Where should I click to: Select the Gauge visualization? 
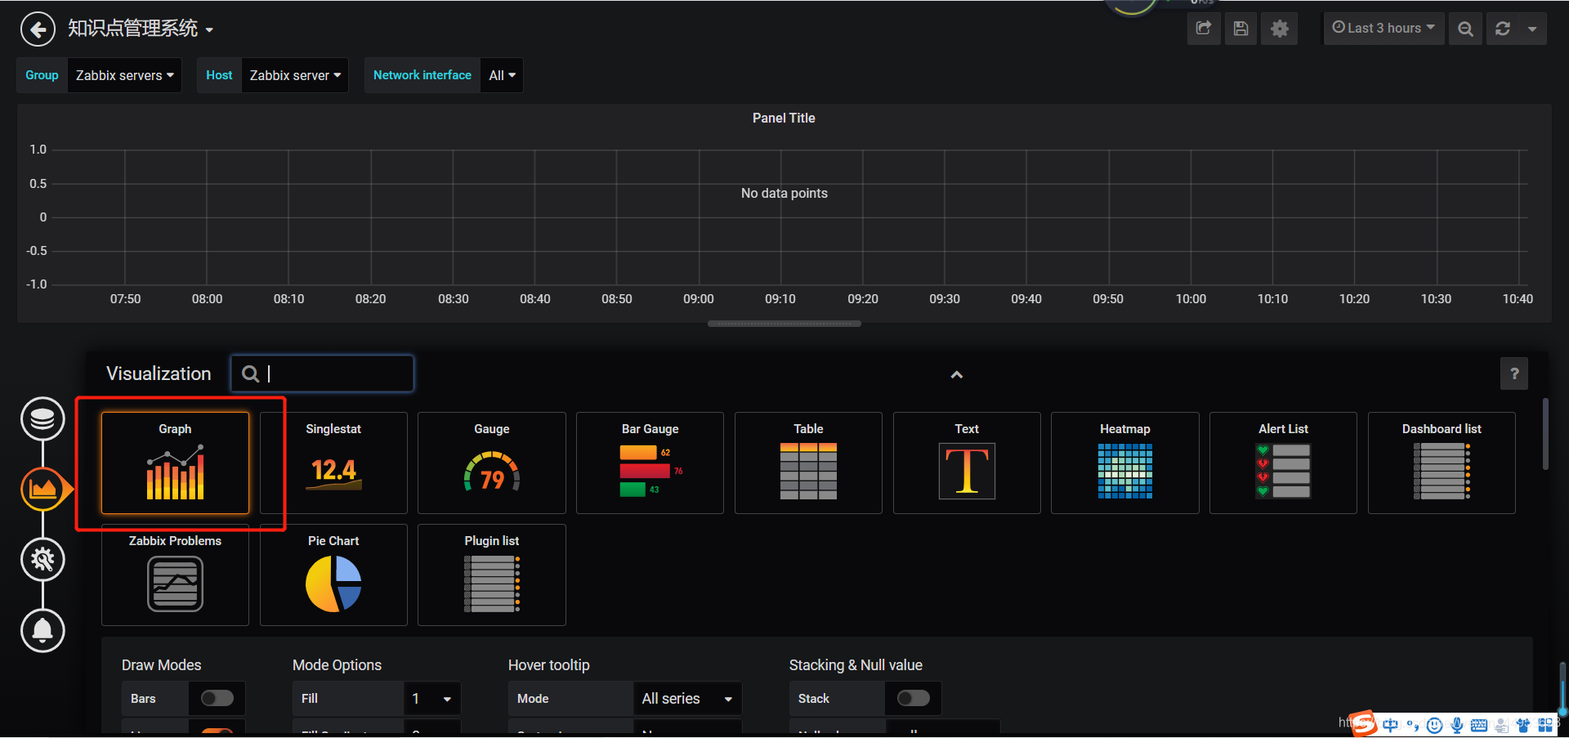[x=492, y=463]
